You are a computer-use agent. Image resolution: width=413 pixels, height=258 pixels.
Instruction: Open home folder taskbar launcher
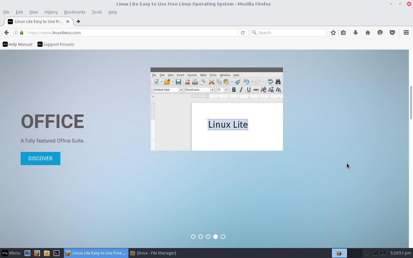tap(47, 253)
